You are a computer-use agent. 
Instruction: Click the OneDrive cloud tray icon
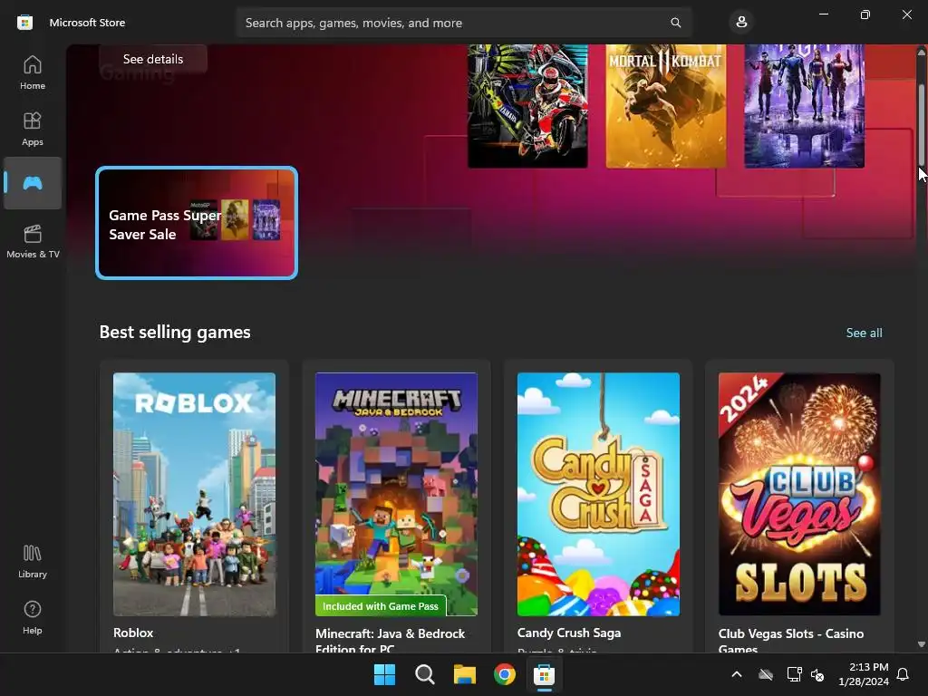[x=766, y=674]
